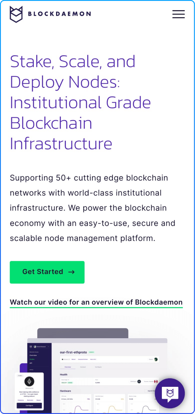The image size is (195, 414).
Task: Click the Canada flag icon in preview
Action: [x=156, y=381]
